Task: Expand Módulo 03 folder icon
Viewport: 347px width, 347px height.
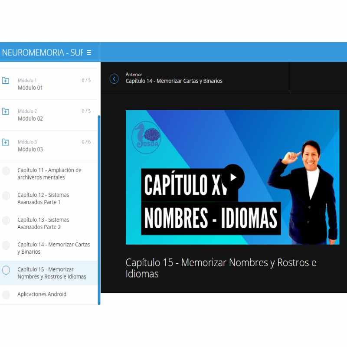Action: (6, 142)
